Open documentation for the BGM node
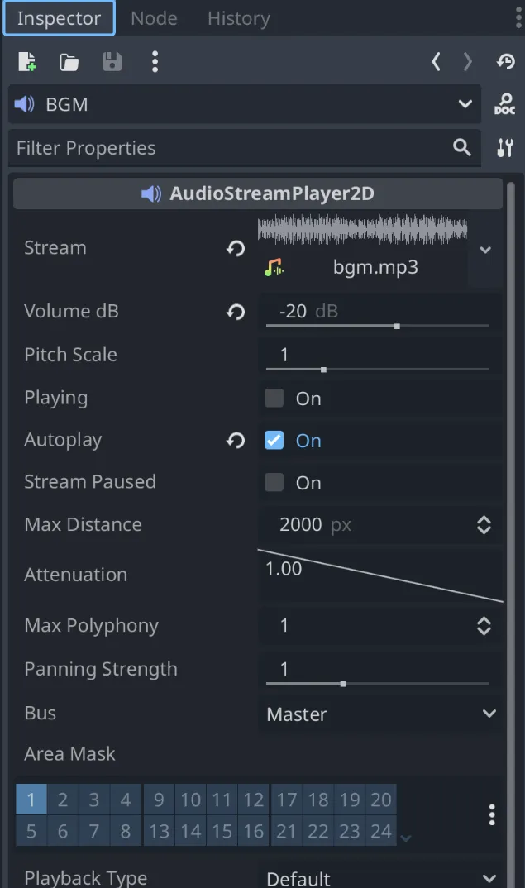The height and width of the screenshot is (888, 525). (504, 104)
